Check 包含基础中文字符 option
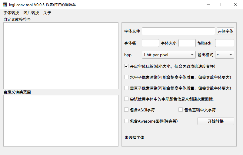The width and height of the screenshot is (243, 155). 181,110
